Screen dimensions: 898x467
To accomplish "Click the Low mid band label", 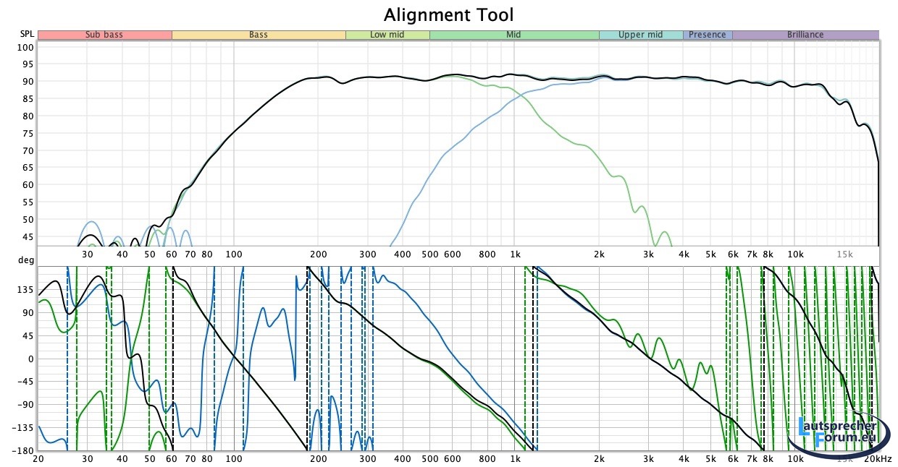I will (387, 35).
